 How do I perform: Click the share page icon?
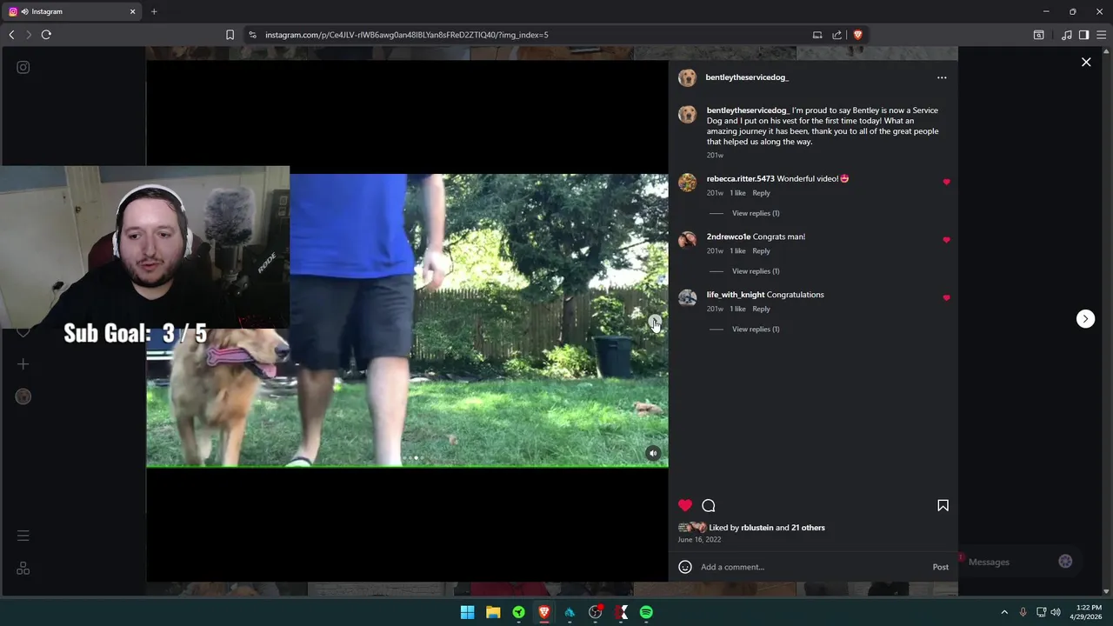[x=837, y=35]
